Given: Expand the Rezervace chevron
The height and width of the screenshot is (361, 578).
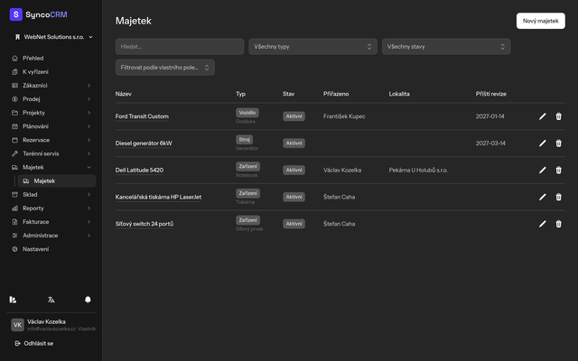Looking at the screenshot, I should coord(89,140).
